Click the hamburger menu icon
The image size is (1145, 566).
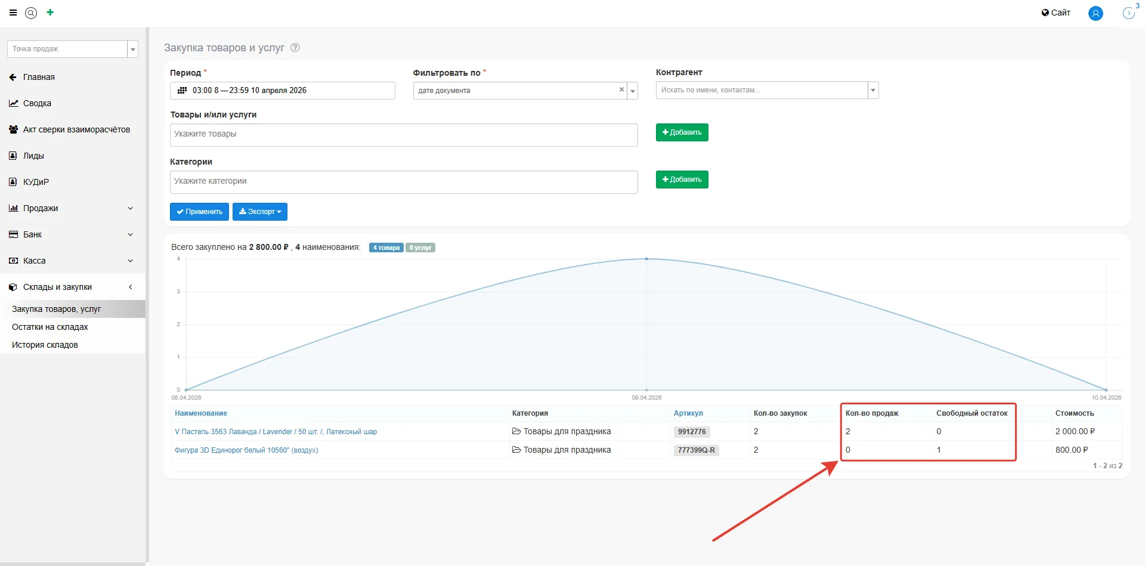coord(13,13)
